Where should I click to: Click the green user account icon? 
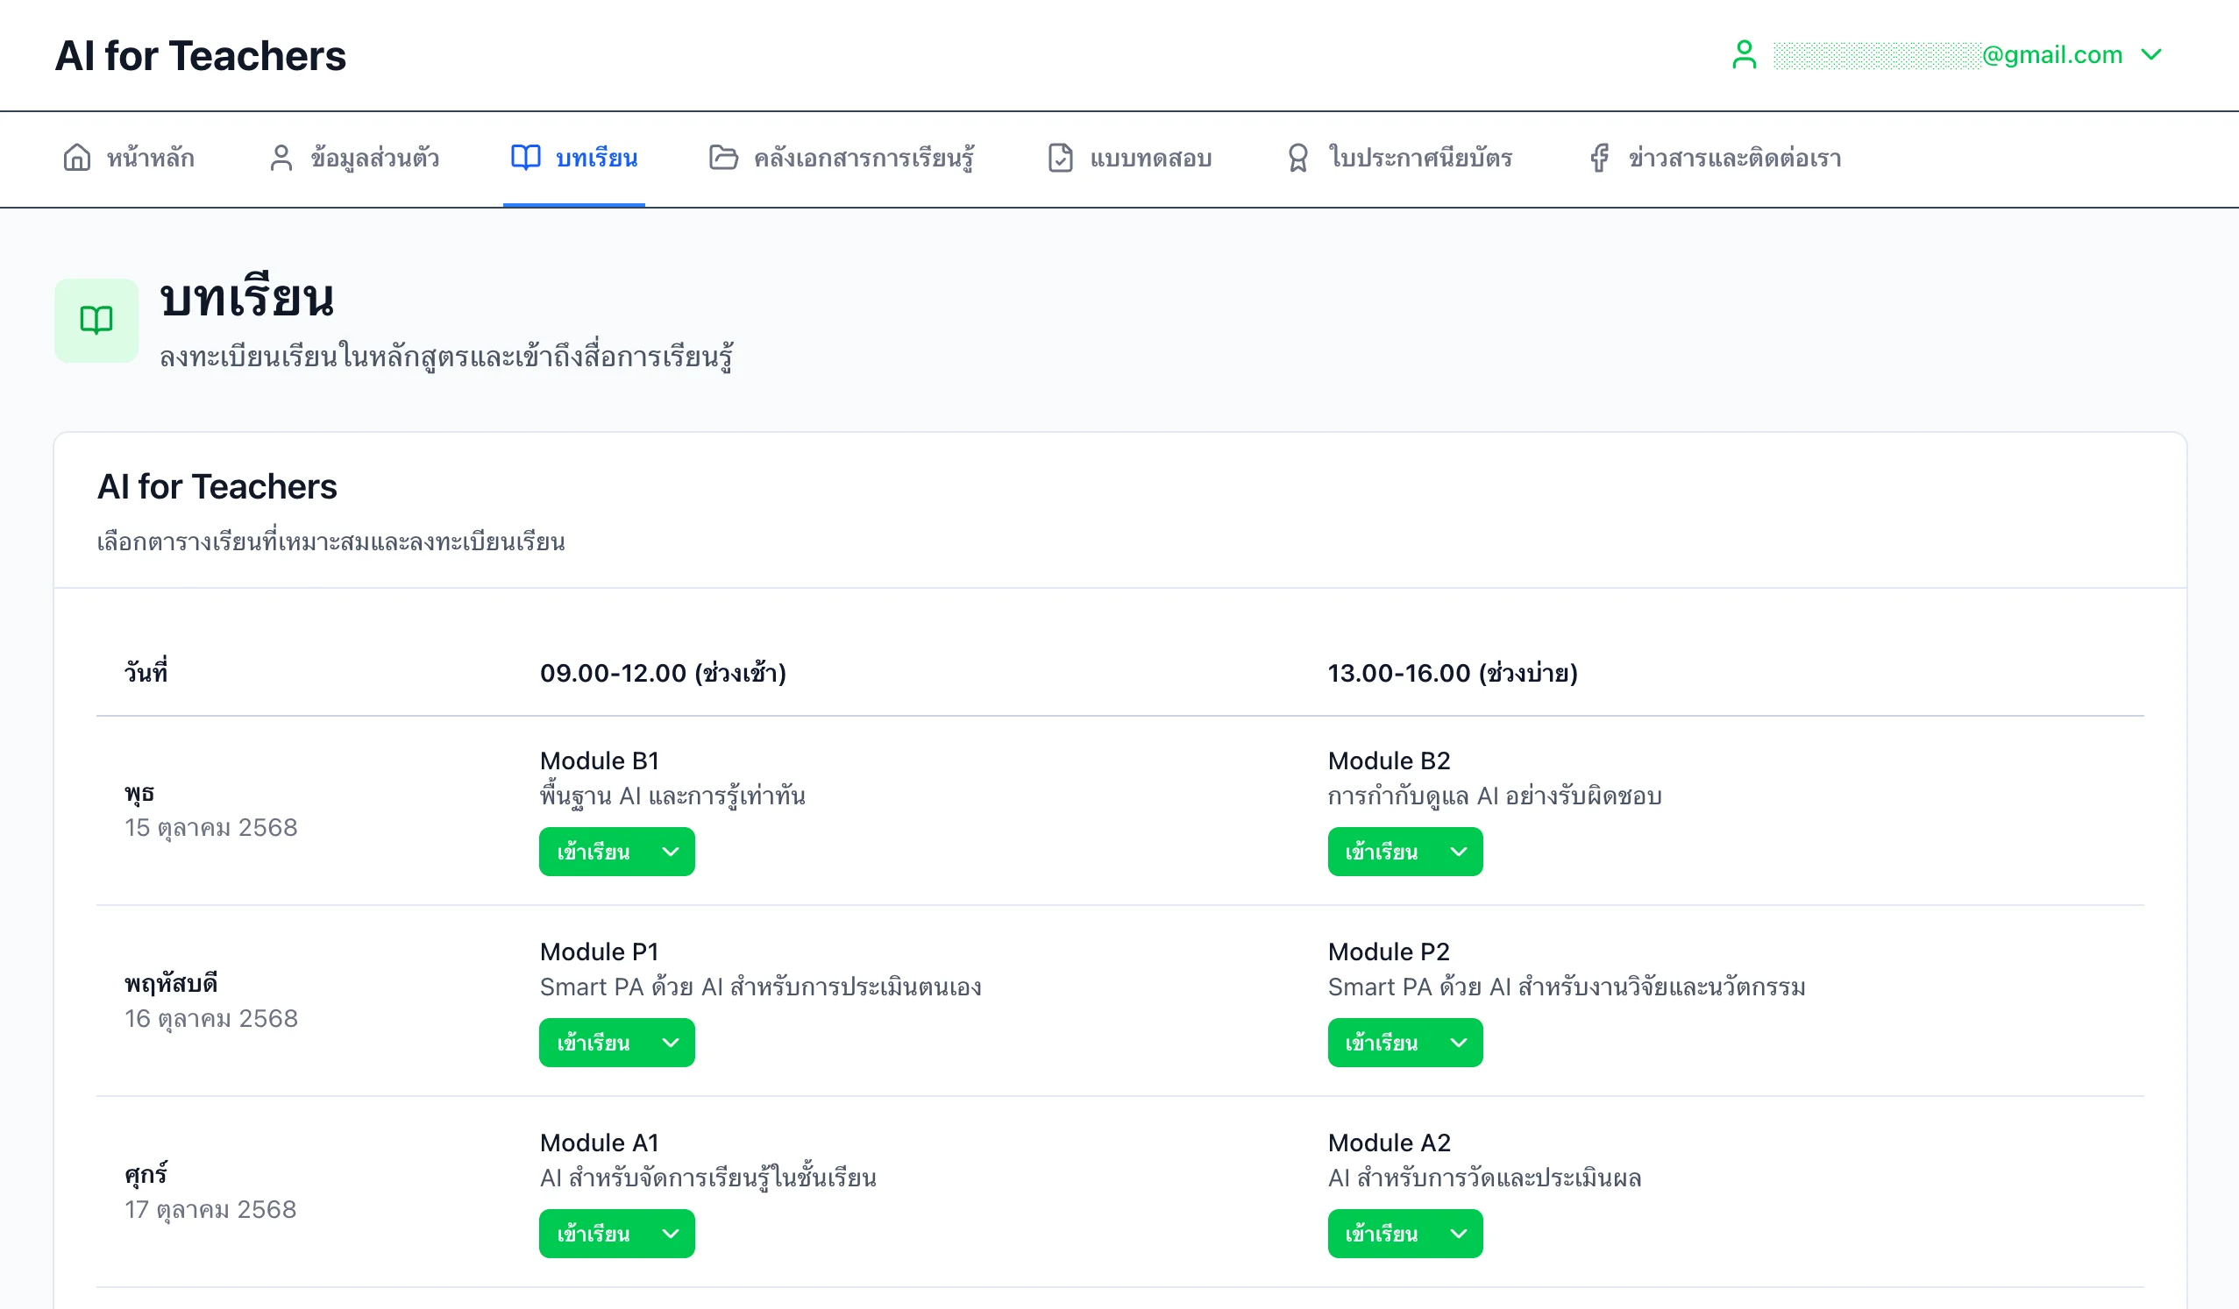[x=1744, y=54]
